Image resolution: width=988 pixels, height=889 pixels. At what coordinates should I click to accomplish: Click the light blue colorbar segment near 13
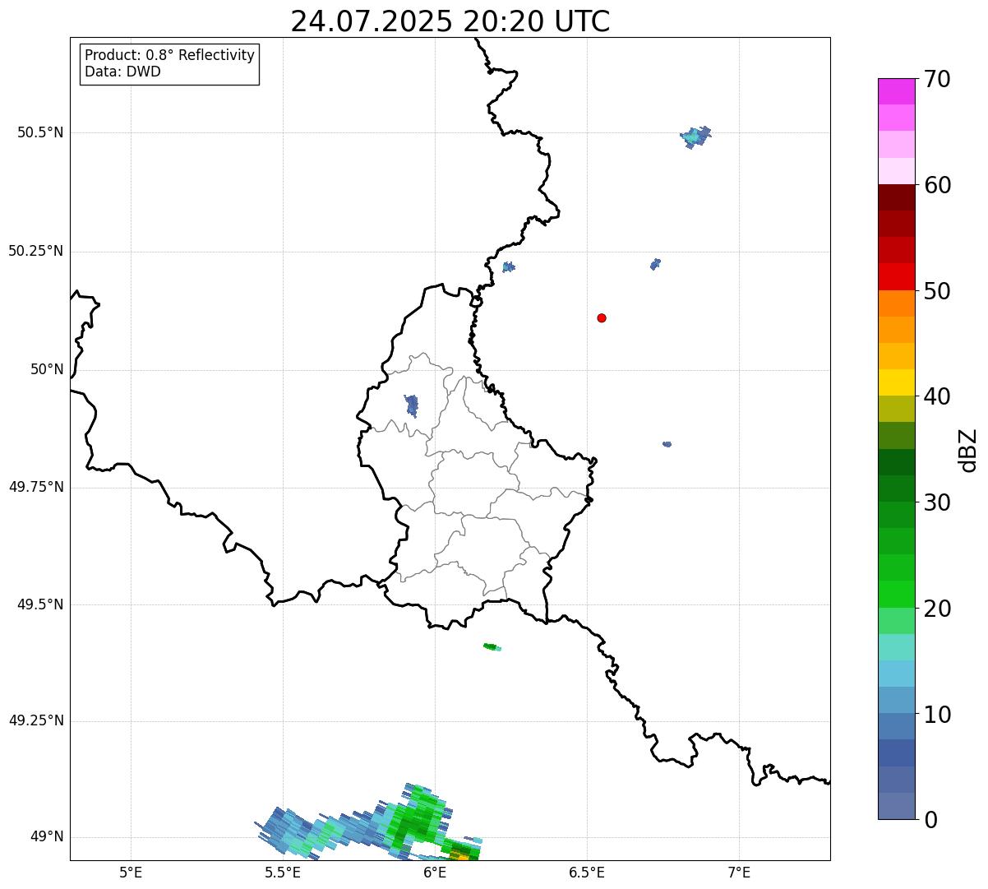(896, 674)
